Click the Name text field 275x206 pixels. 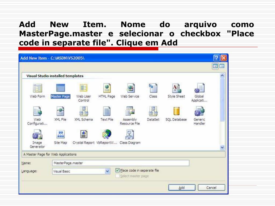121,163
